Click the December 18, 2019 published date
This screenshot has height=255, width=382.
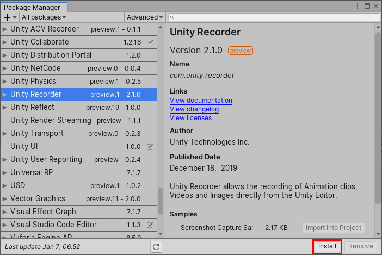click(x=204, y=168)
